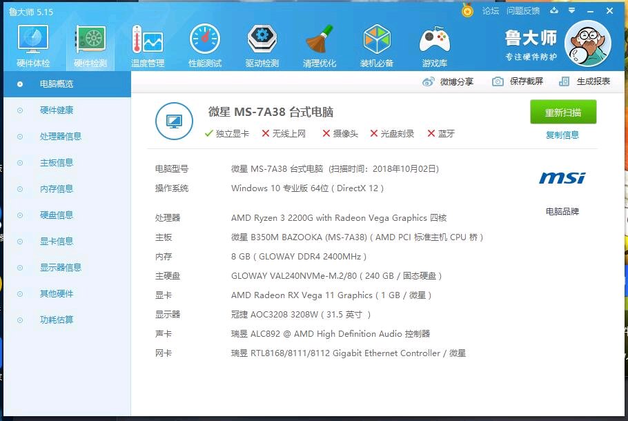Open 装机必备 essential software cube
Image resolution: width=628 pixels, height=421 pixels.
[377, 46]
